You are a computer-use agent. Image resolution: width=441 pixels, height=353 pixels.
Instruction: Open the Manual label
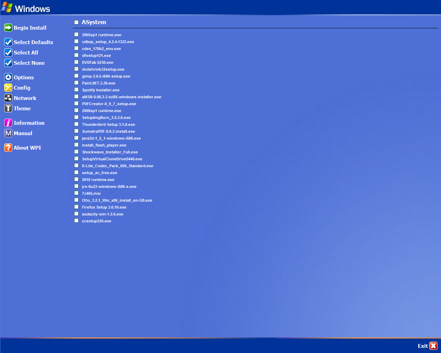(23, 133)
